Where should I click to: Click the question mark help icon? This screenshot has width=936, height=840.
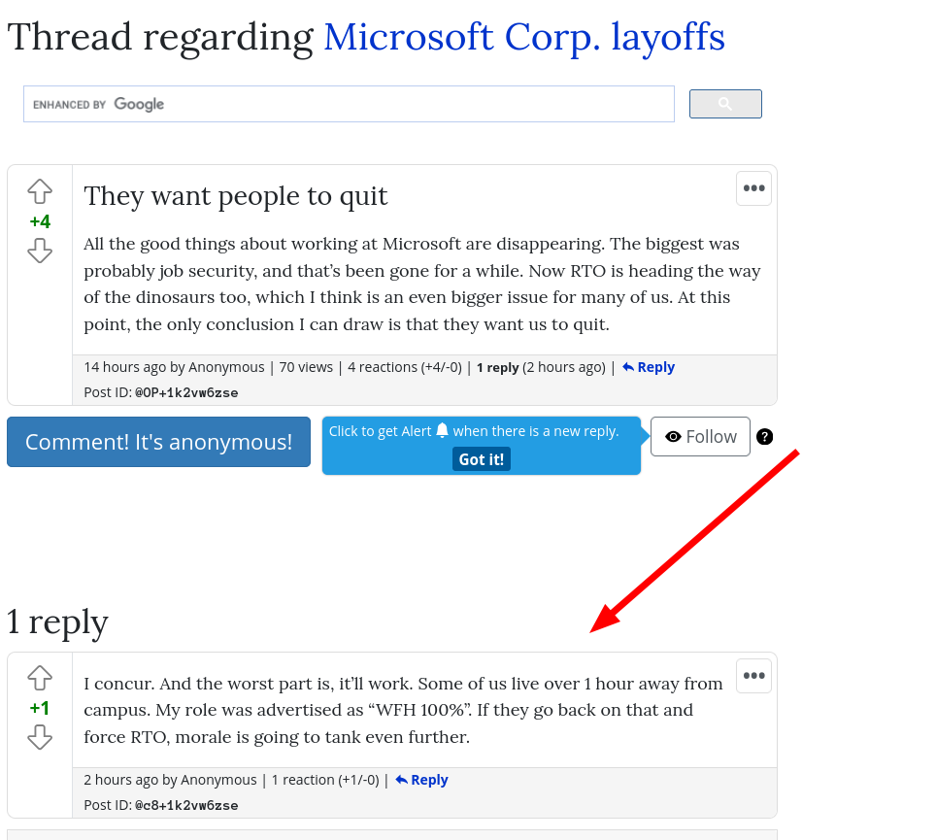coord(765,437)
